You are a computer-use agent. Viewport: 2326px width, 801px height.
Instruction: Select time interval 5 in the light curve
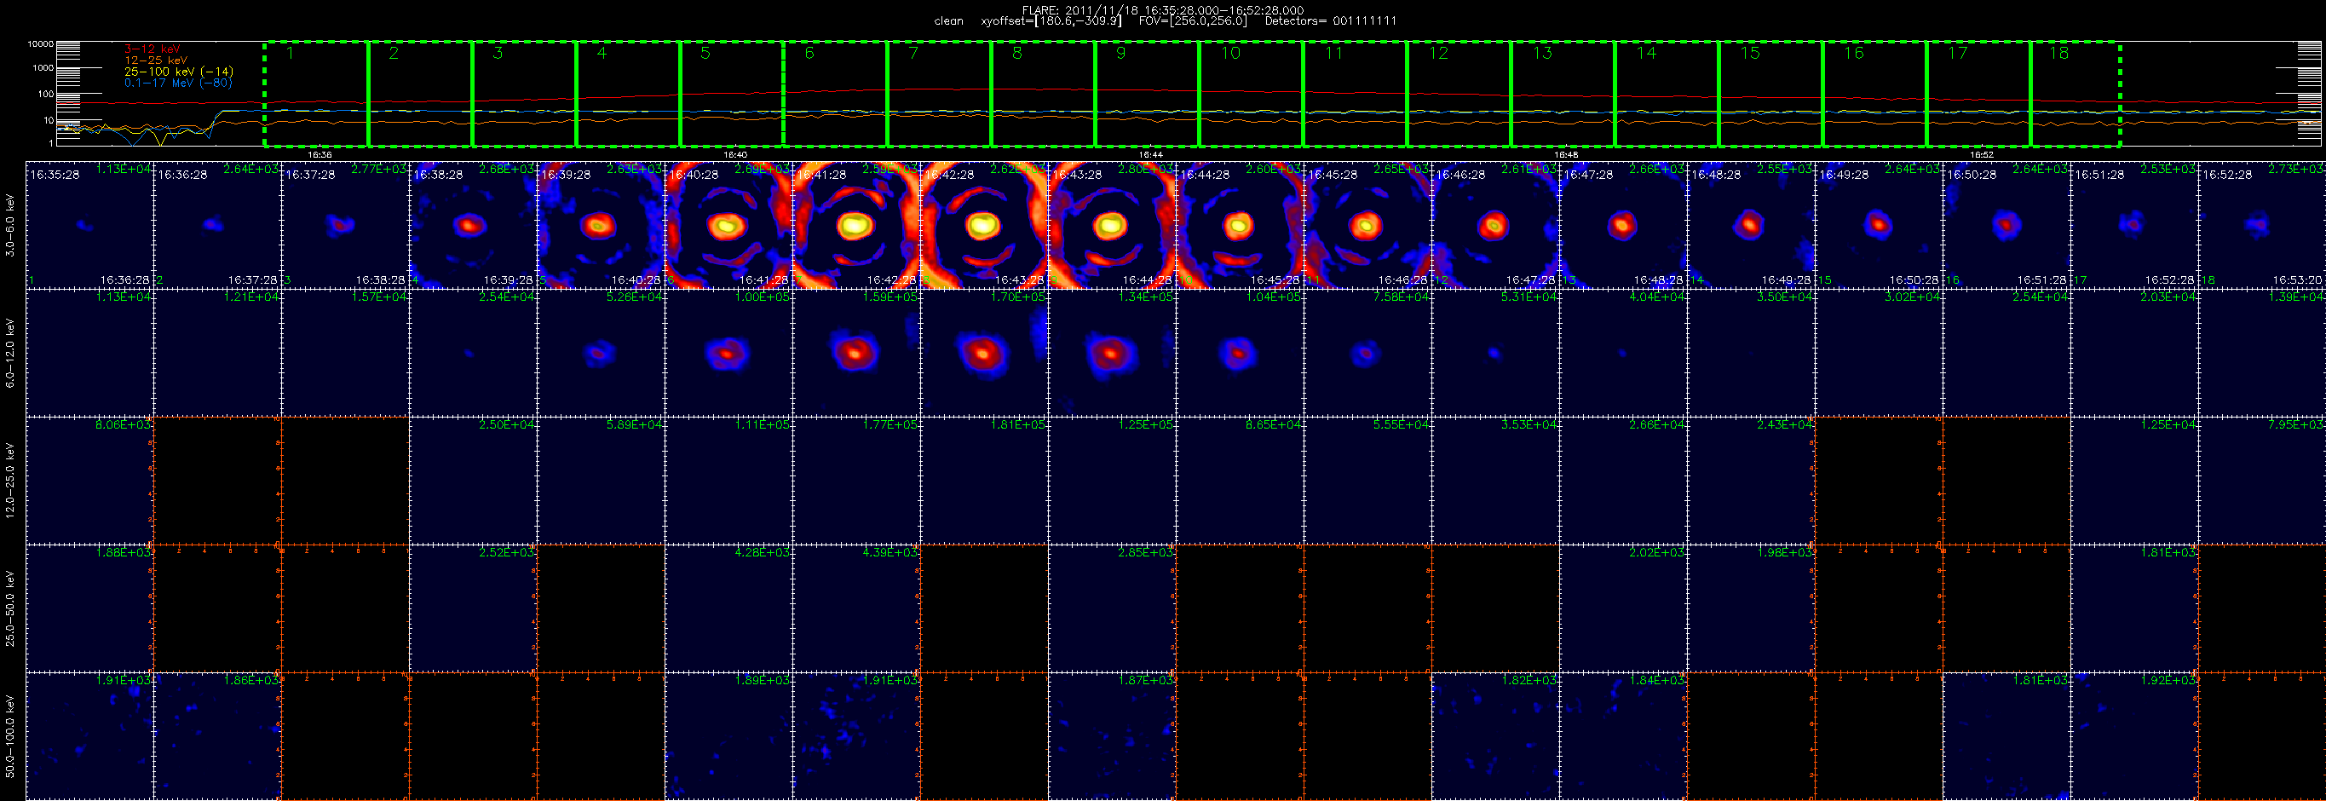point(731,94)
